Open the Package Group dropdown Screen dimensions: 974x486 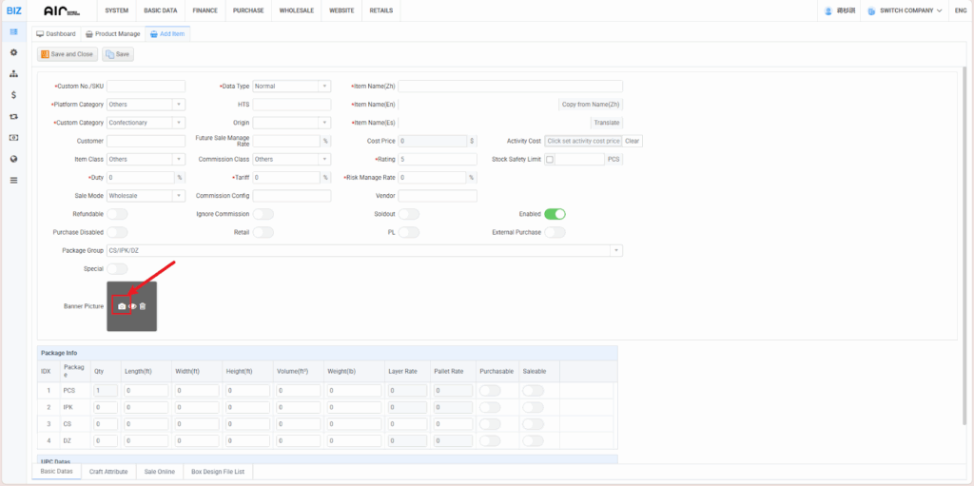point(616,250)
